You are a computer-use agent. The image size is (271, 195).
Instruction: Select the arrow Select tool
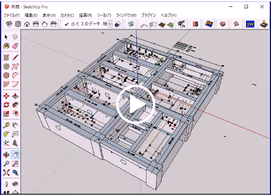tap(6, 37)
